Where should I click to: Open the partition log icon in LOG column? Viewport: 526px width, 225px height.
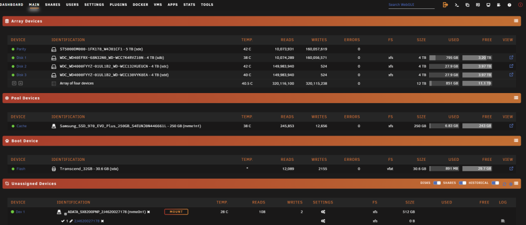pyautogui.click(x=502, y=221)
